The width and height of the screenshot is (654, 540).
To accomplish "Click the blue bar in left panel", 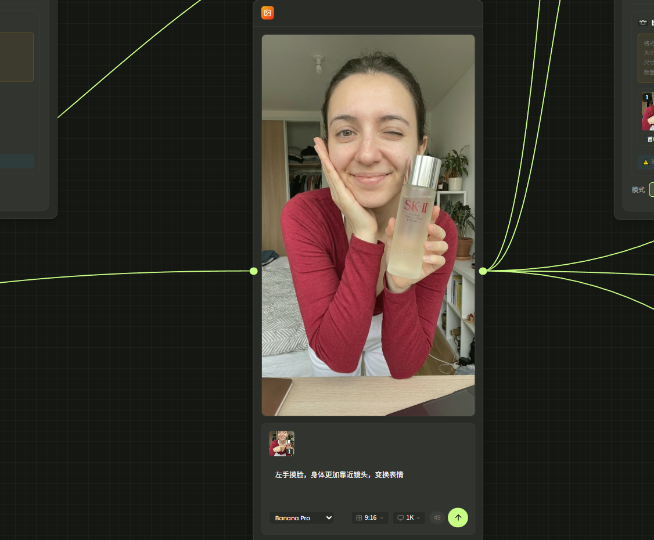I will pyautogui.click(x=16, y=161).
